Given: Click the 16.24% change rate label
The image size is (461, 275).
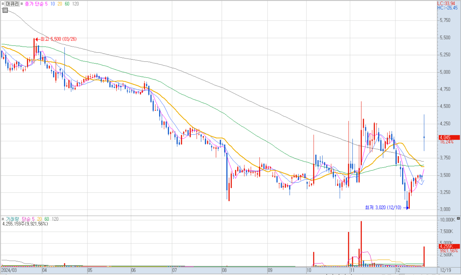Looking at the screenshot, I should point(447,142).
